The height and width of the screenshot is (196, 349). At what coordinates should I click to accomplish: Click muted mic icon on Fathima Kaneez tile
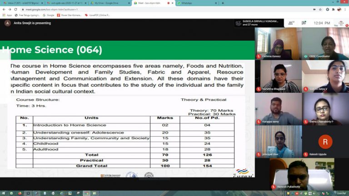259,56
